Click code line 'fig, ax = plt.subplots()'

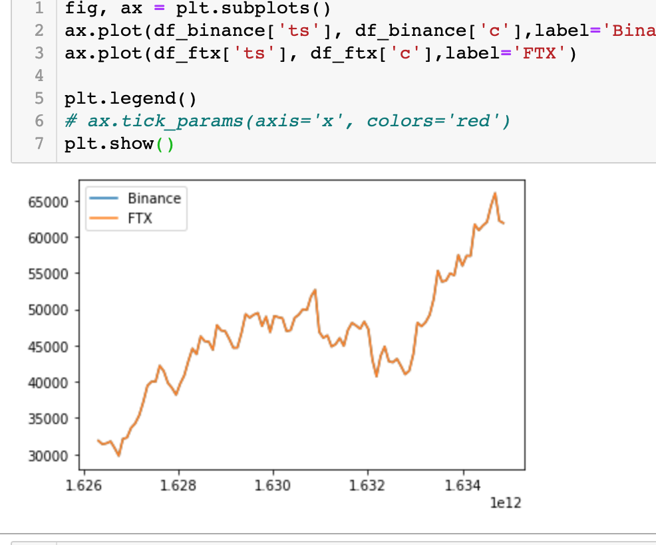pyautogui.click(x=198, y=8)
